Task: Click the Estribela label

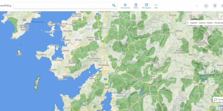Action: (x=96, y=75)
